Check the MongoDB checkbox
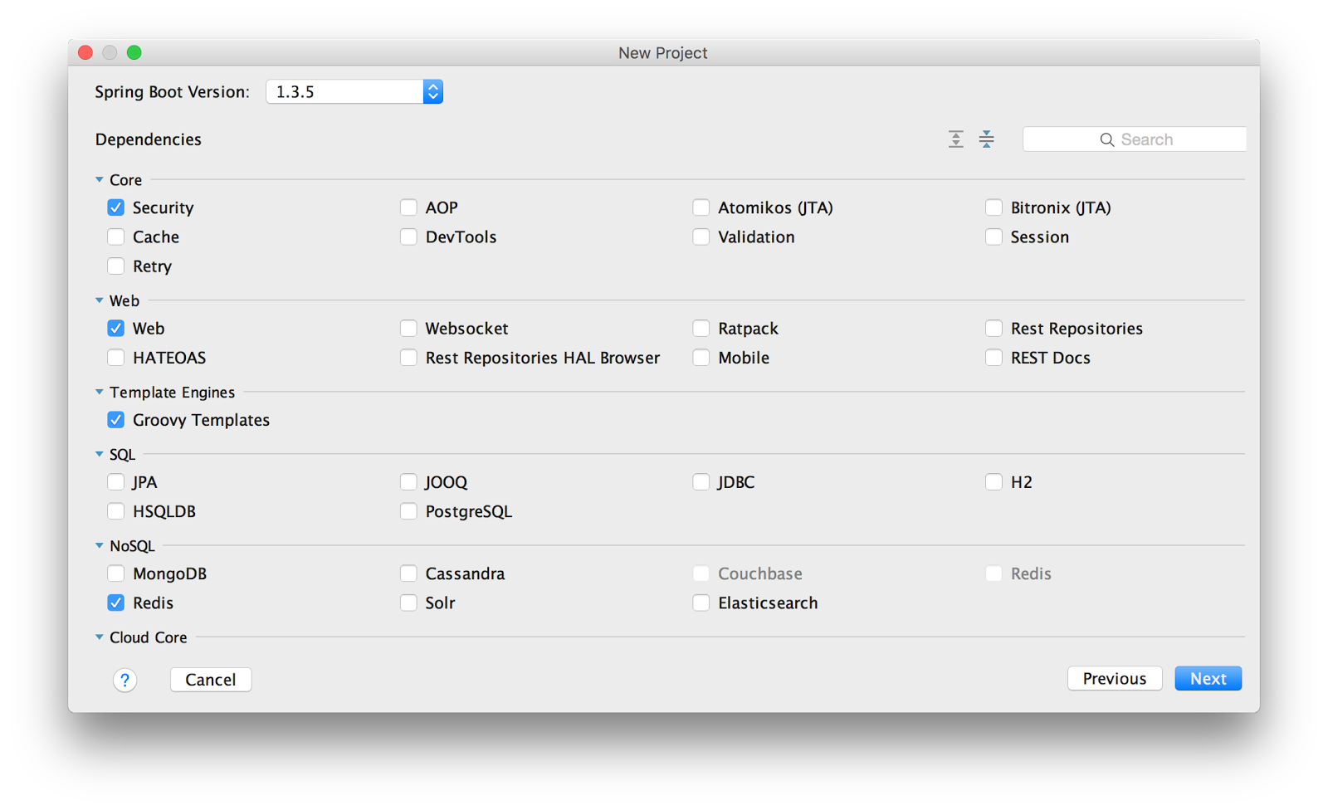Viewport: 1328px width, 810px height. 116,573
